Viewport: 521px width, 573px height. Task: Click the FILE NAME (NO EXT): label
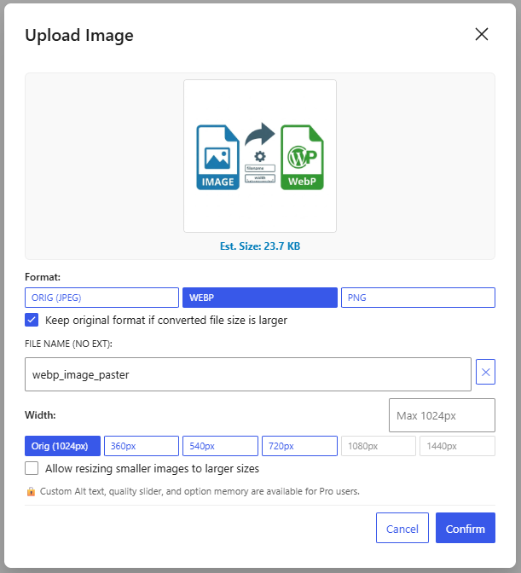[68, 344]
